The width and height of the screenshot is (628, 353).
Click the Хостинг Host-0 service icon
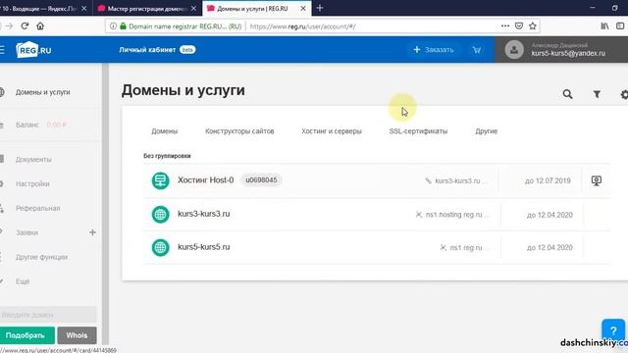point(160,180)
